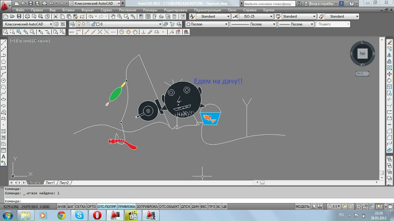Select the Circle drawing tool
The width and height of the screenshot is (394, 221).
[4, 80]
